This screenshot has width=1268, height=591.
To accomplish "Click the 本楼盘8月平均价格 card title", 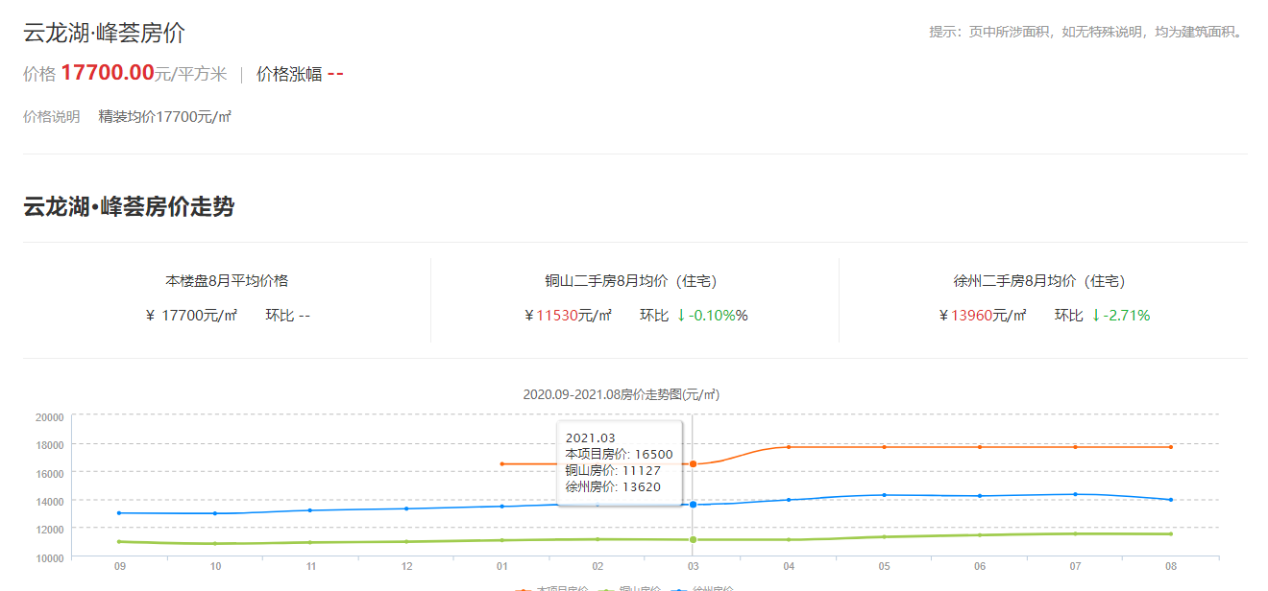I will pos(227,281).
